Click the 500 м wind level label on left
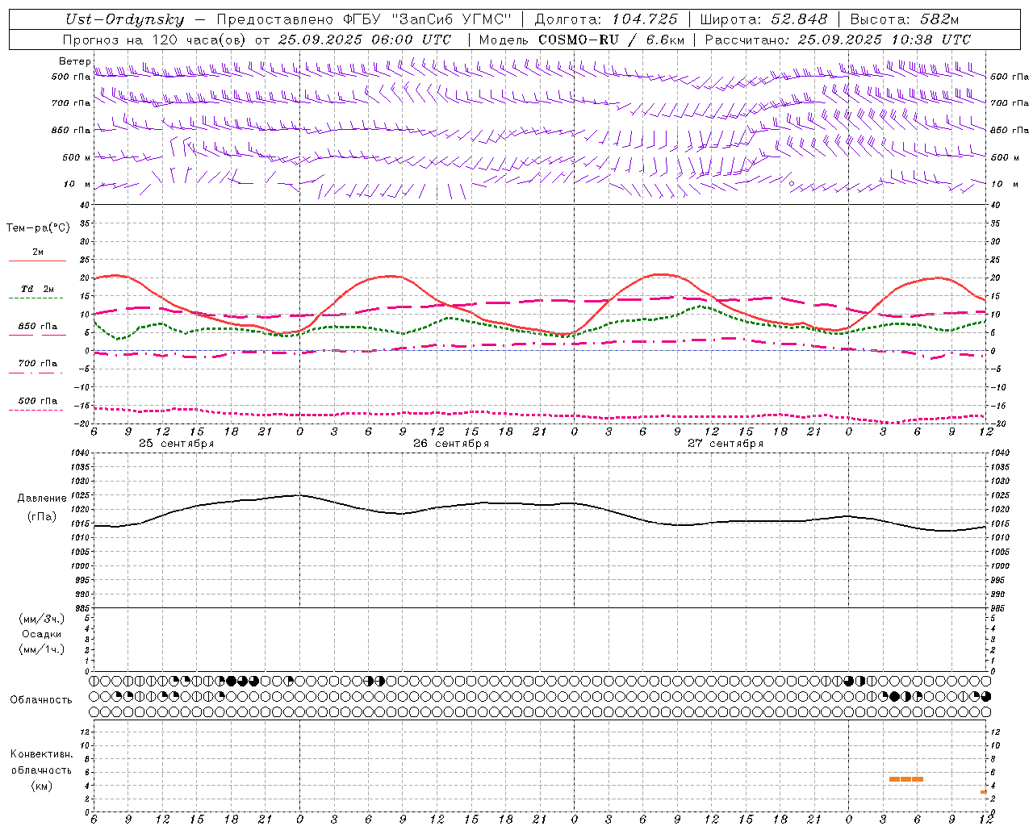 tap(77, 157)
